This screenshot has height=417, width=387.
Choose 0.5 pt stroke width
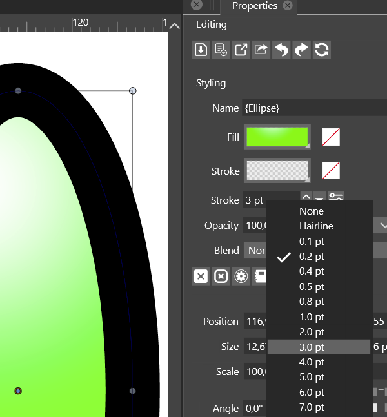coord(319,287)
